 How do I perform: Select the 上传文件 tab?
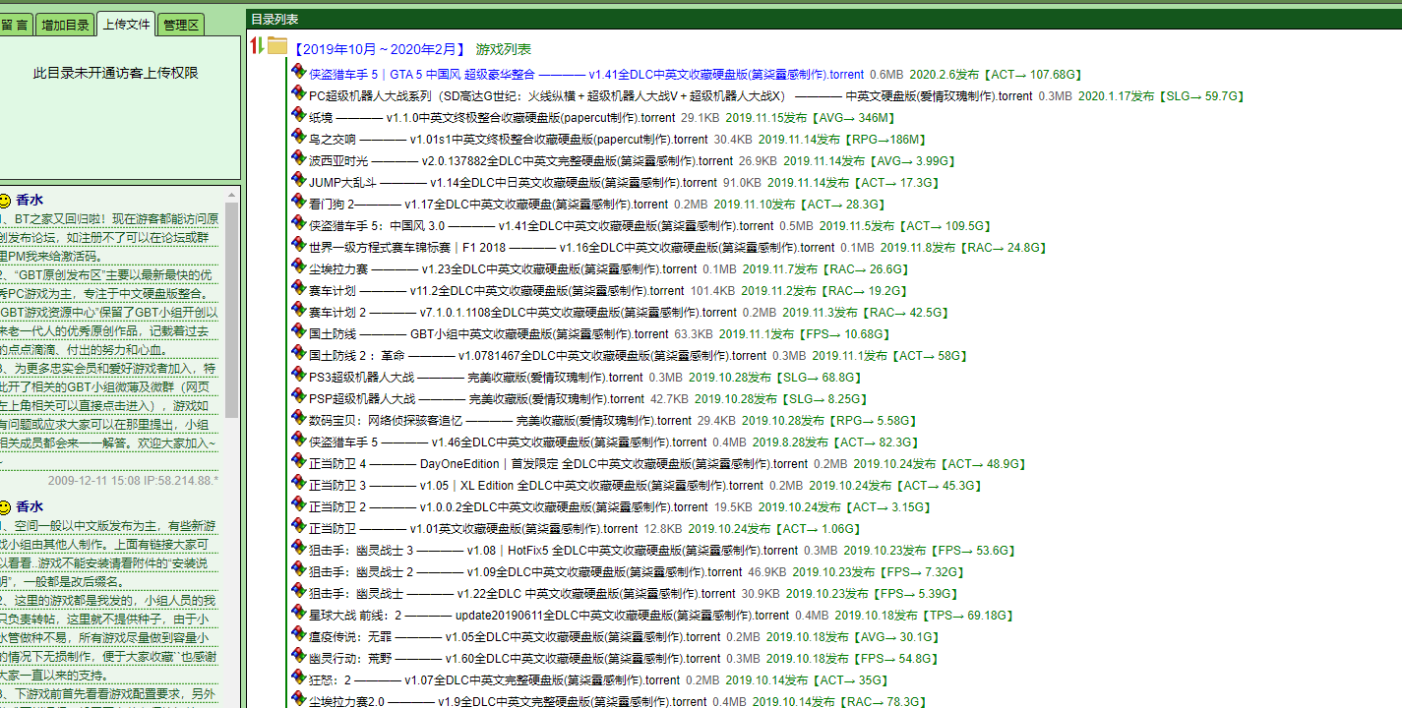point(126,24)
